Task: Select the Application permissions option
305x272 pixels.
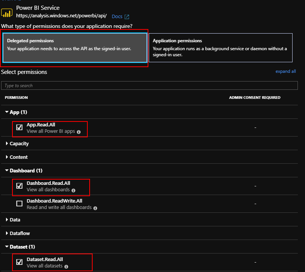Action: [221, 48]
